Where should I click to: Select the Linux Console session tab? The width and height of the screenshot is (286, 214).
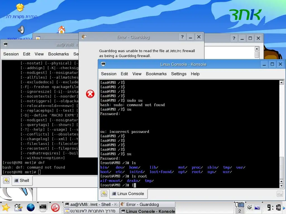[128, 194]
